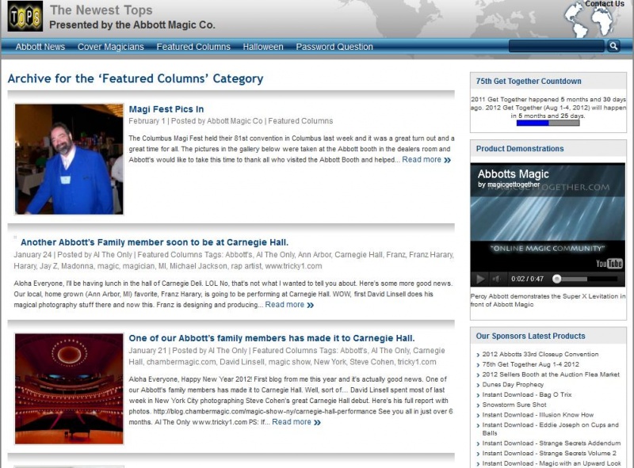Open the Cover Magicians menu item

[110, 47]
